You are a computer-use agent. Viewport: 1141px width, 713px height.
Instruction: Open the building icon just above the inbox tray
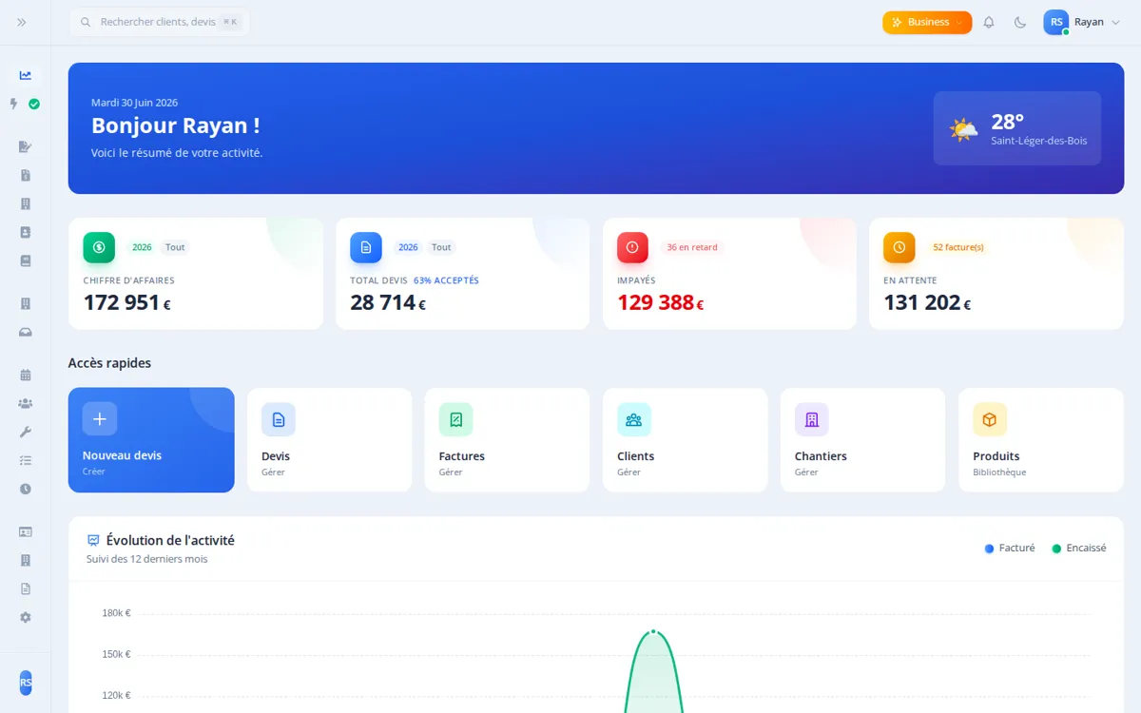tap(26, 303)
